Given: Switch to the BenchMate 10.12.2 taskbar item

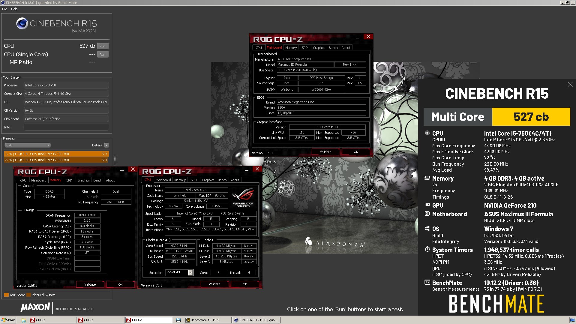Looking at the screenshot, I should (x=208, y=320).
